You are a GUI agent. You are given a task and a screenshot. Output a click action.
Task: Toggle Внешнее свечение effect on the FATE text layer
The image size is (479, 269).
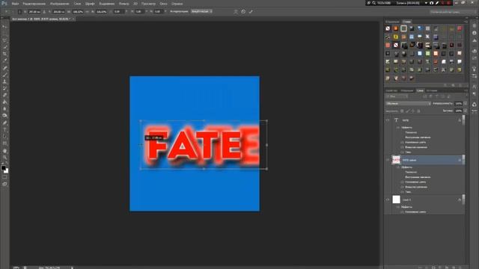402,147
